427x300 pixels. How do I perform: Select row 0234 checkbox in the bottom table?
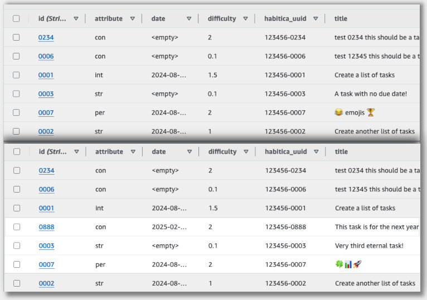pos(17,170)
